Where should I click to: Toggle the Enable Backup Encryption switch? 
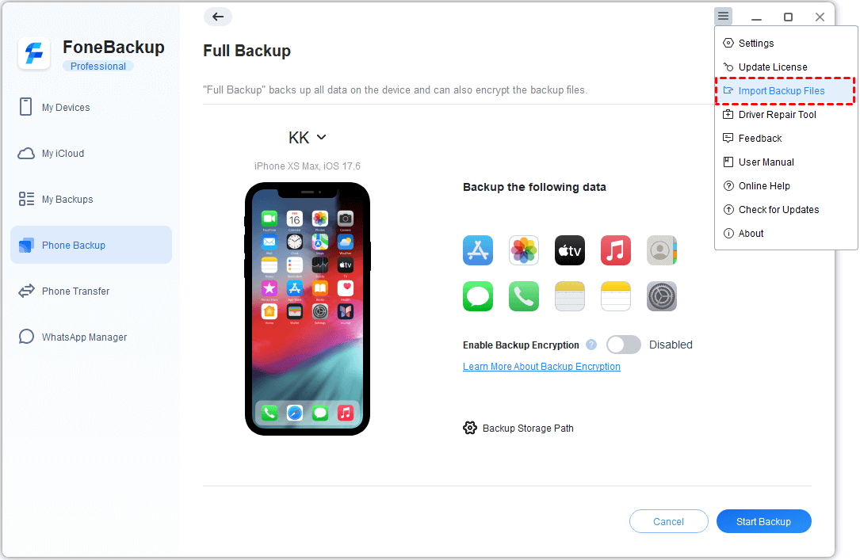click(624, 345)
